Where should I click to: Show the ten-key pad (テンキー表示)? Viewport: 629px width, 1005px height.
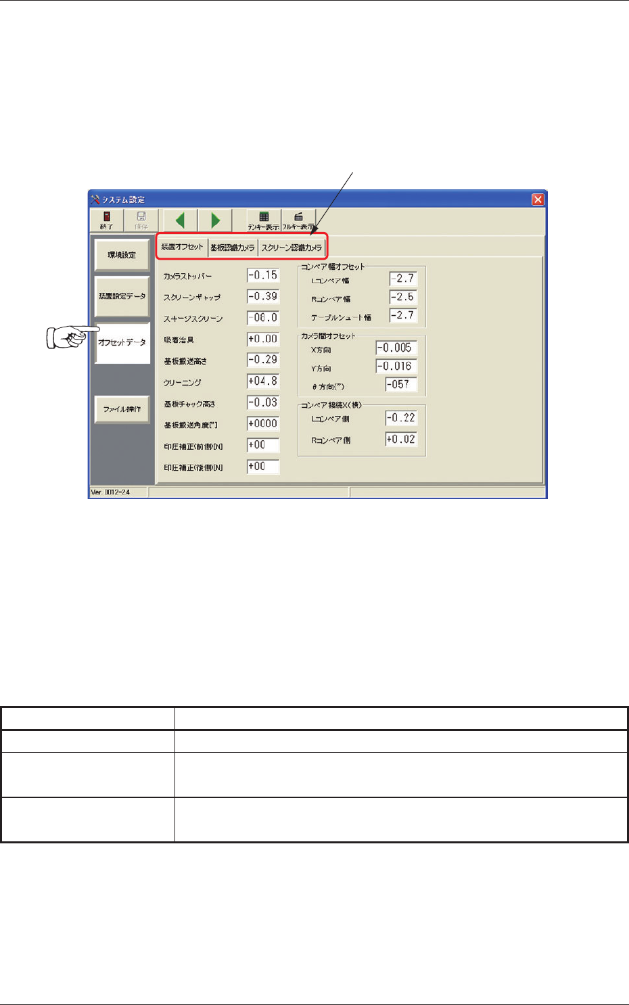[x=264, y=220]
